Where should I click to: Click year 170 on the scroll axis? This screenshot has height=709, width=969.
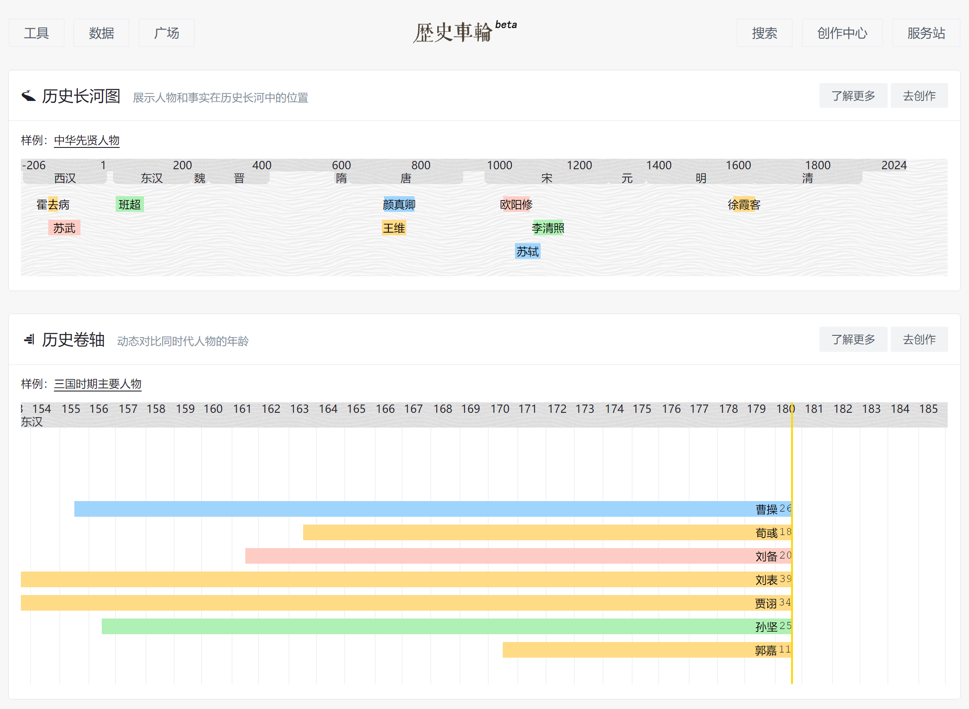(x=500, y=409)
